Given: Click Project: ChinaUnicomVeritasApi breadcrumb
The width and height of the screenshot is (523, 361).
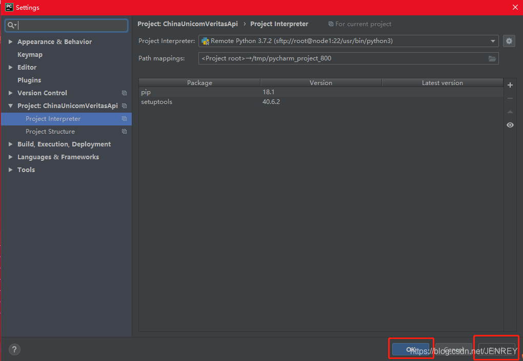Looking at the screenshot, I should pos(188,24).
